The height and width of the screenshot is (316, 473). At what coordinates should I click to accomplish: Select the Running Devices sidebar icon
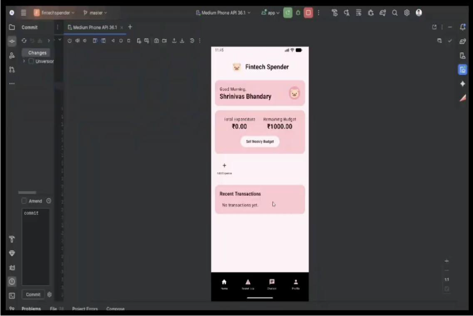point(462,70)
